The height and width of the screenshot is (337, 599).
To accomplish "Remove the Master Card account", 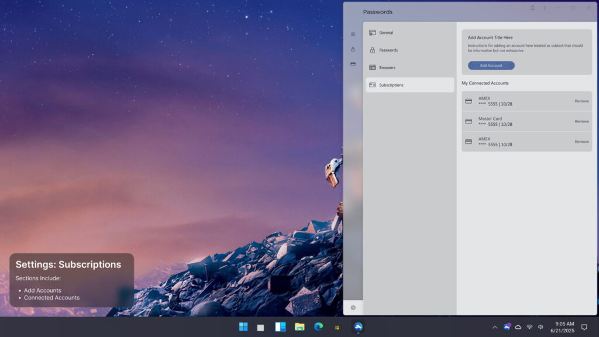I will coord(581,121).
